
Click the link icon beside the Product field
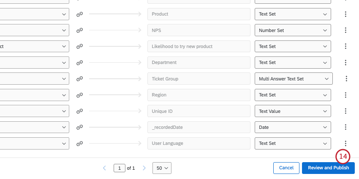coord(79,14)
